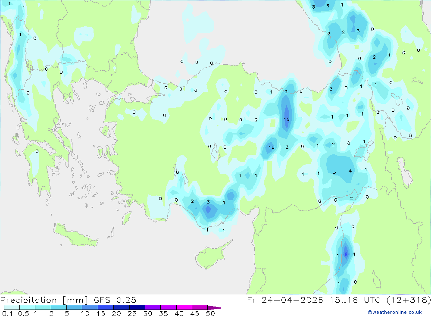Click the date 'Fr 24-04-2026' text
The width and height of the screenshot is (431, 316).
pos(285,300)
